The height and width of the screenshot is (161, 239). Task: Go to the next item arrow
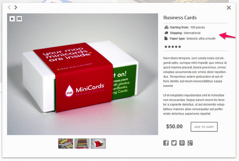16,7
